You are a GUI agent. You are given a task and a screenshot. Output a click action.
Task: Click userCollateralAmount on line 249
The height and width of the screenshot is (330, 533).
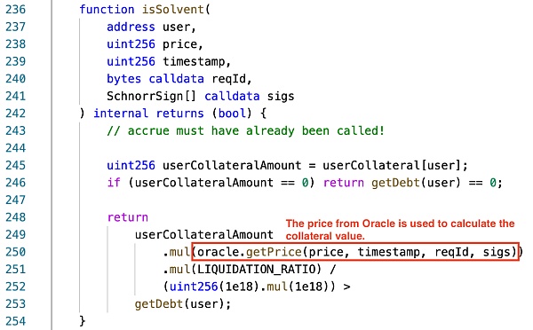click(x=204, y=234)
